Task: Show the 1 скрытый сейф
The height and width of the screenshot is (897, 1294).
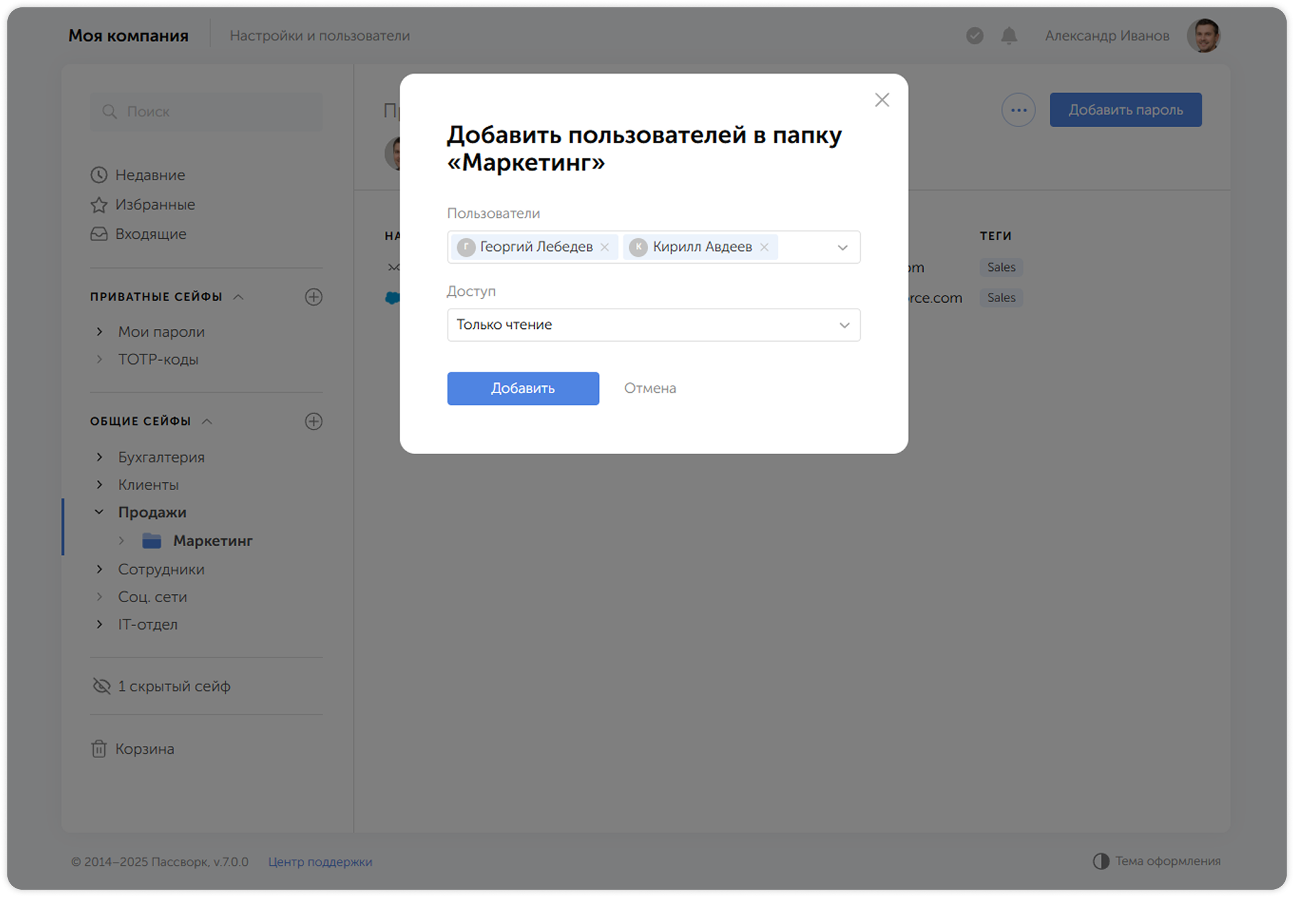Action: pyautogui.click(x=174, y=686)
